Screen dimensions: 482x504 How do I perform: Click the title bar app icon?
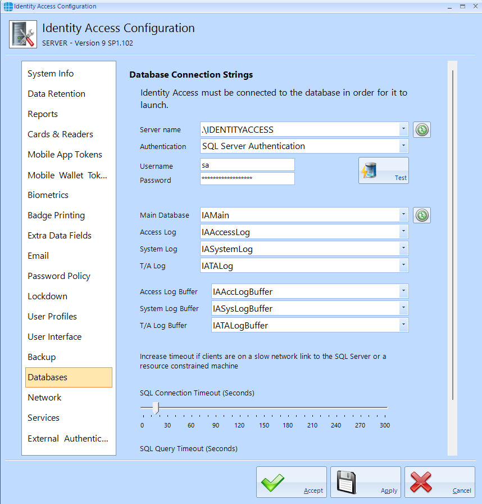pyautogui.click(x=8, y=6)
